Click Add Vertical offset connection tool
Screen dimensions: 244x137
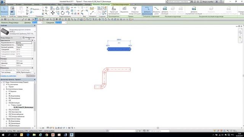click(x=147, y=10)
